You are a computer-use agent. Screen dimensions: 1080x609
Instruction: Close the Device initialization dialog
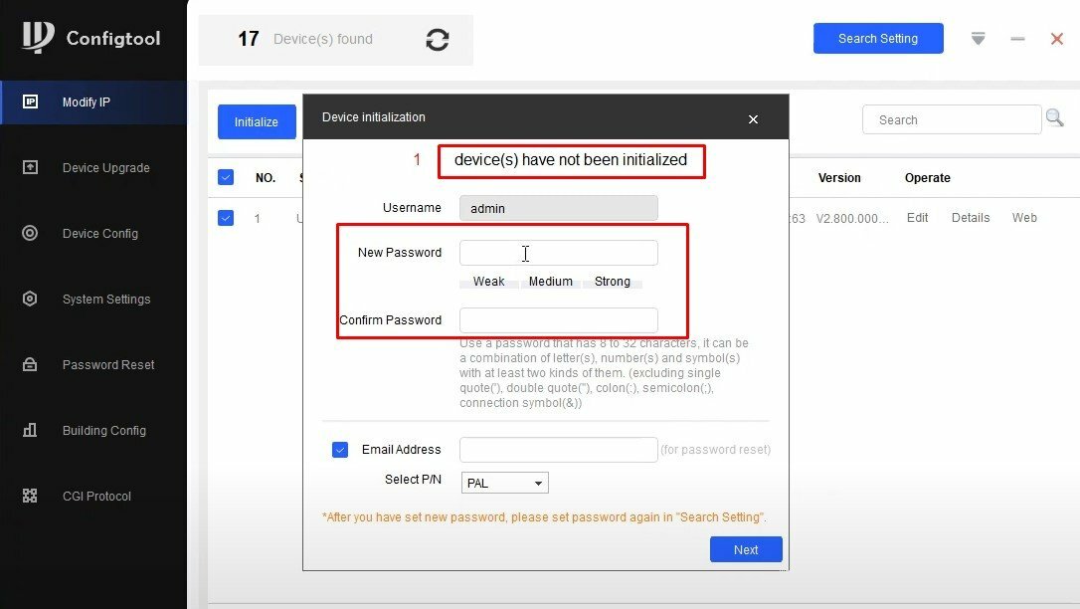click(753, 119)
